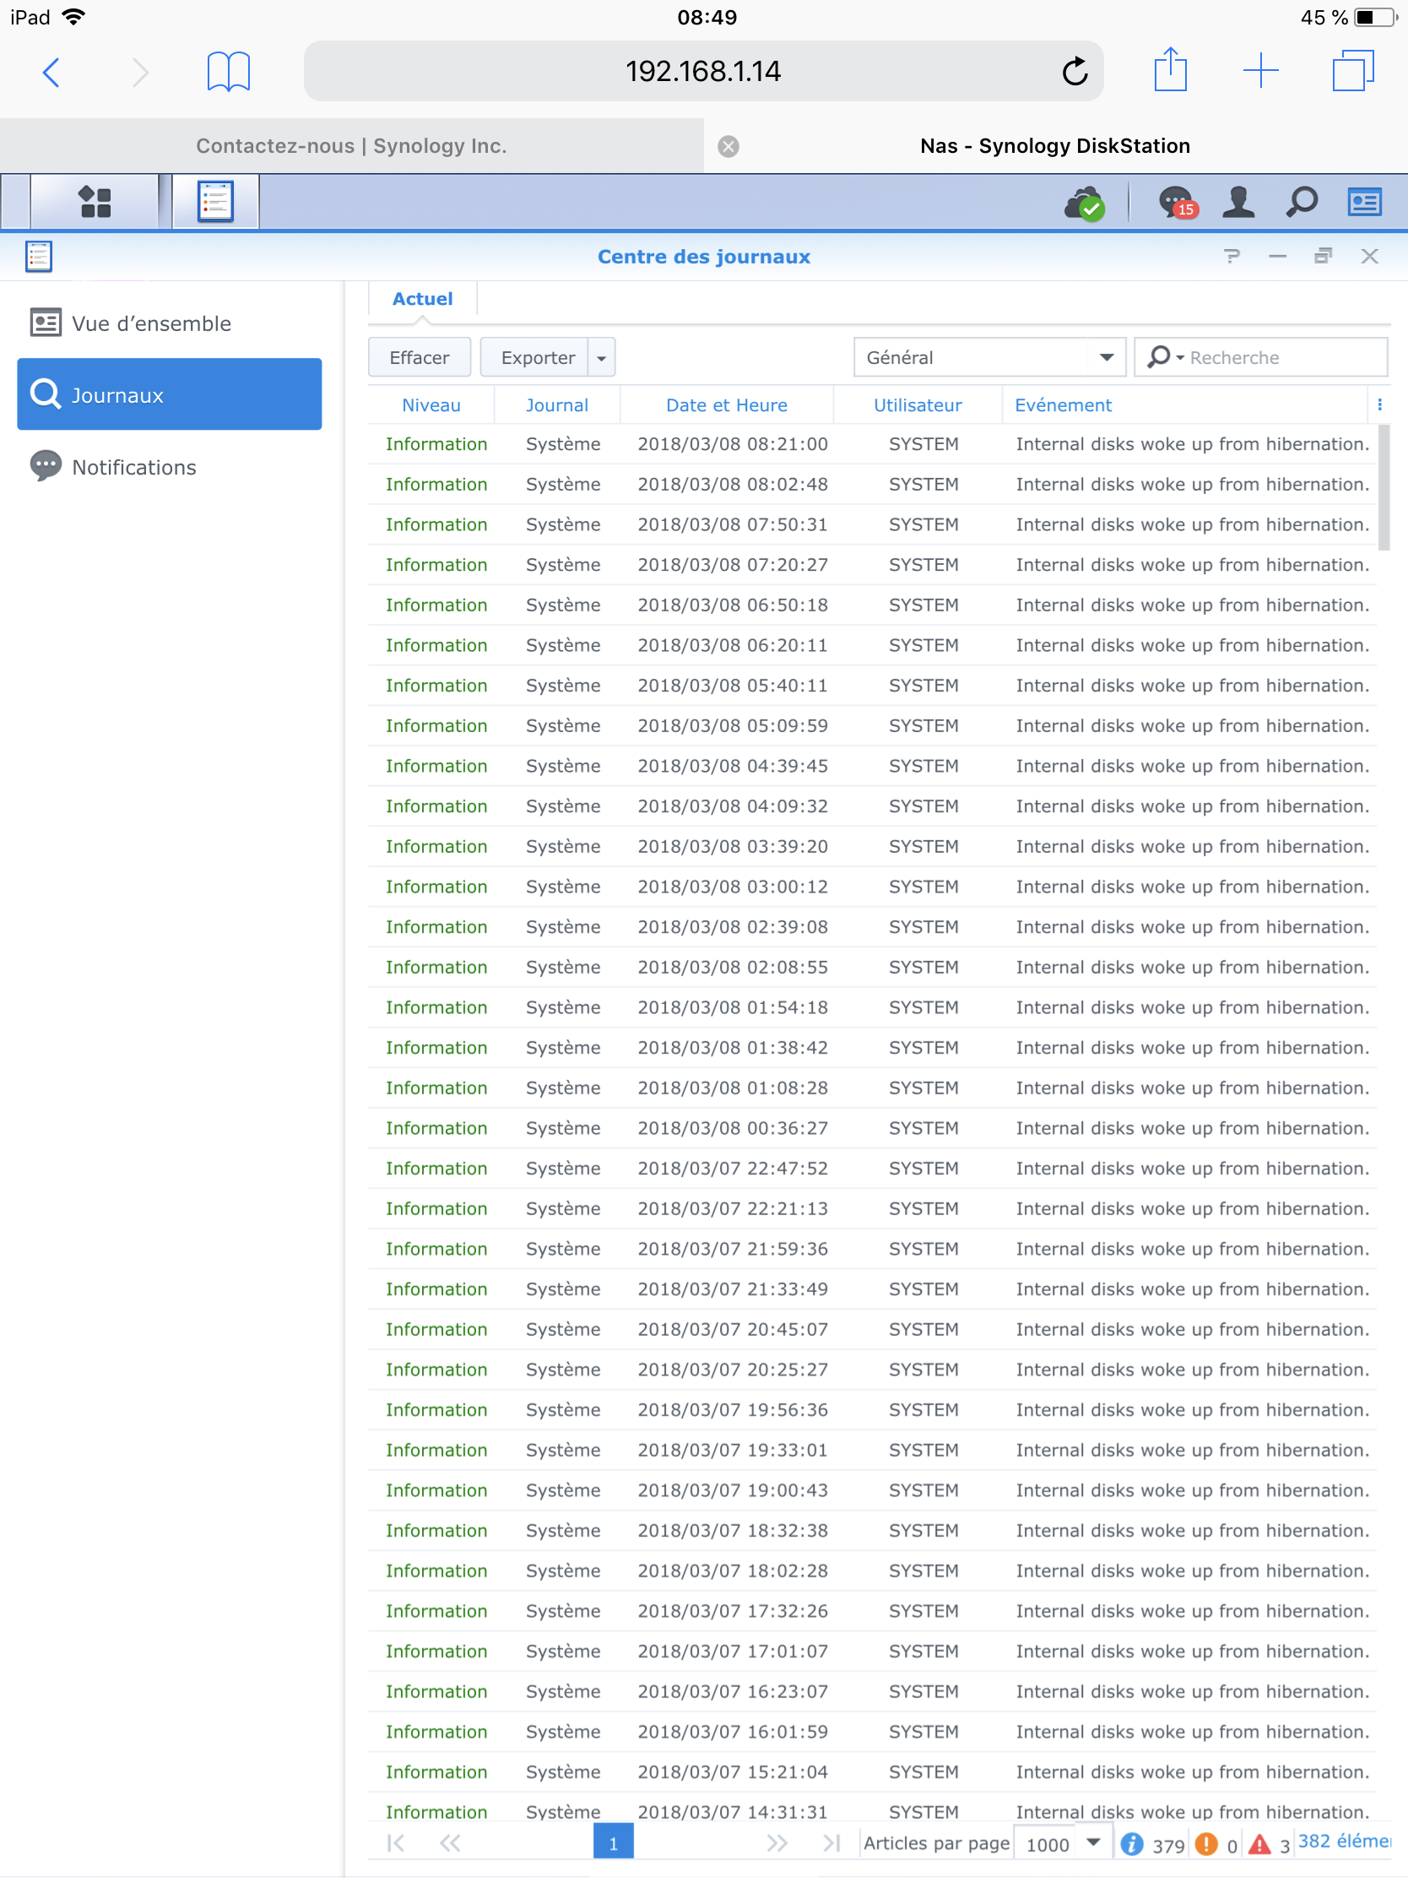Open the user account options icon
The image size is (1408, 1878).
(x=1238, y=203)
